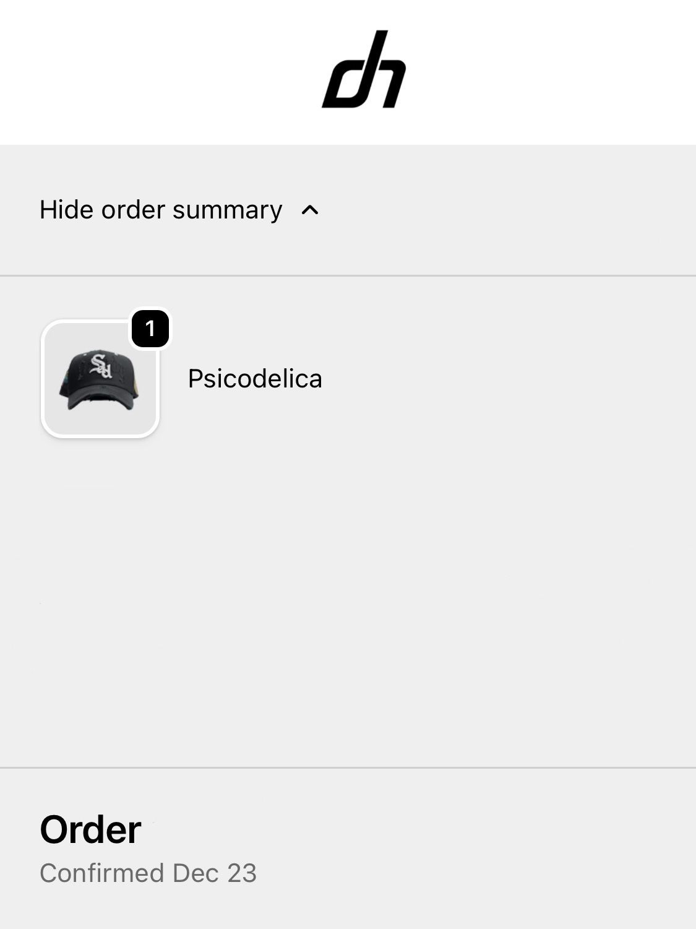
Task: Collapse order summary with the chevron arrow
Action: [x=310, y=210]
